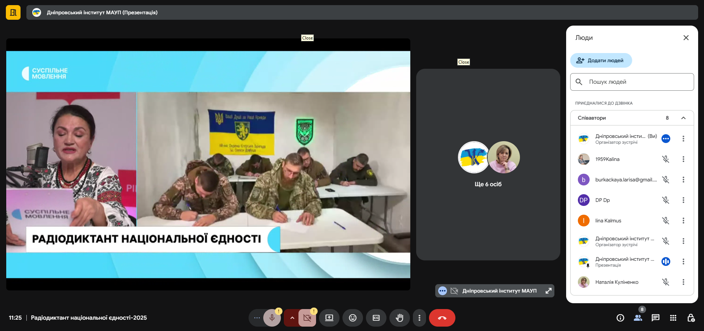Screen dimensions: 704x331
Task: Open options menu for Наталія Куліненко
Action: (x=683, y=282)
